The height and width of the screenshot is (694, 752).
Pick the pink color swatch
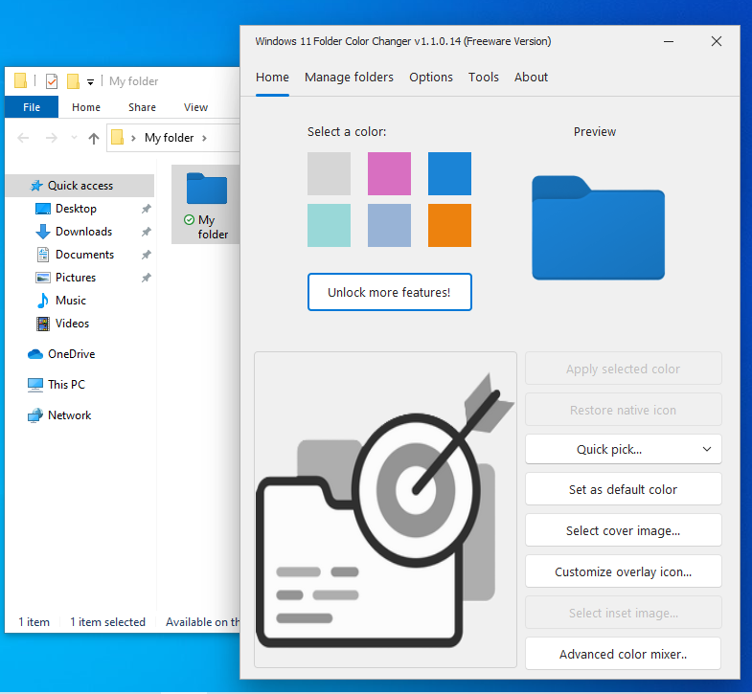(x=389, y=173)
